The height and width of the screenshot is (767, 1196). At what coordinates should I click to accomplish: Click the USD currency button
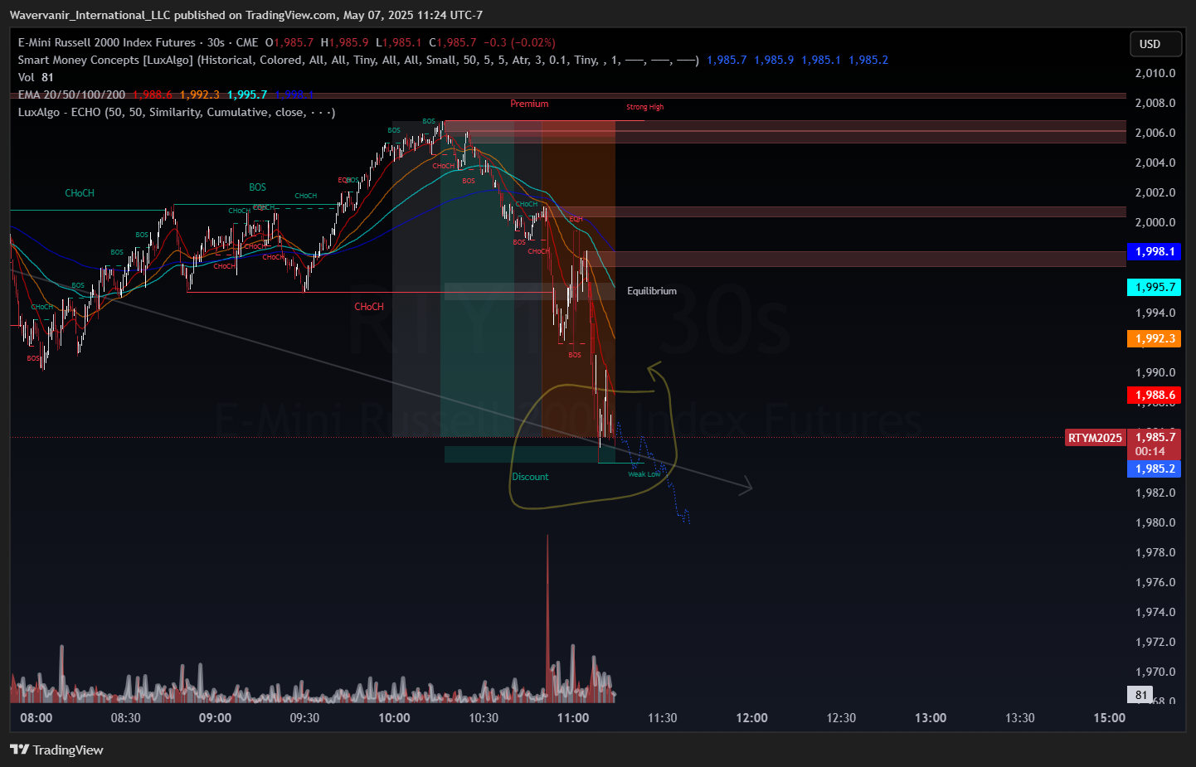point(1155,44)
